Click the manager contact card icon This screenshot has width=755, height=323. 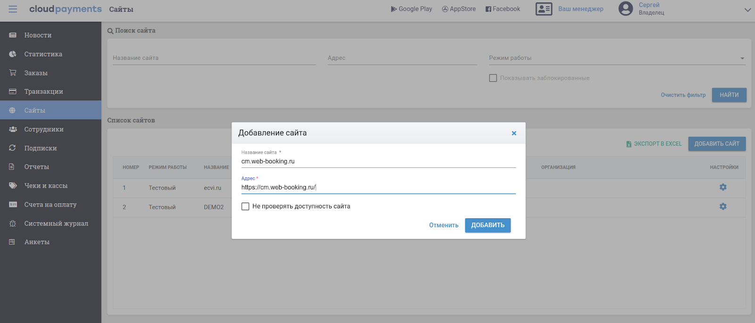544,9
